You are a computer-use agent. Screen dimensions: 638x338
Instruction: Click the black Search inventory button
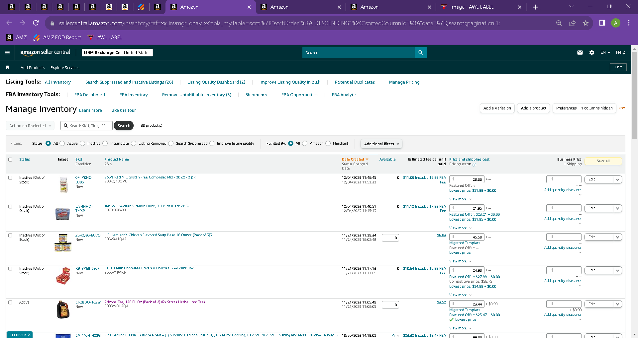124,126
